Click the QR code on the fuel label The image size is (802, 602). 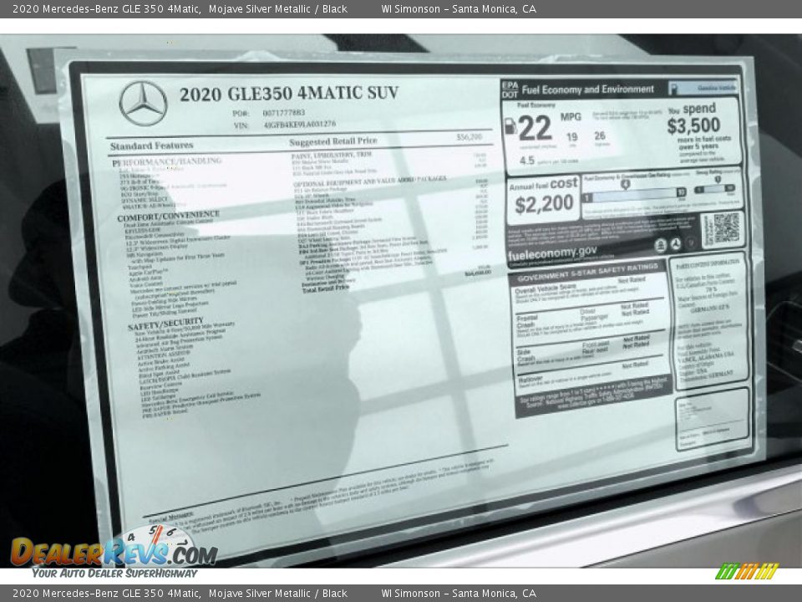point(726,229)
